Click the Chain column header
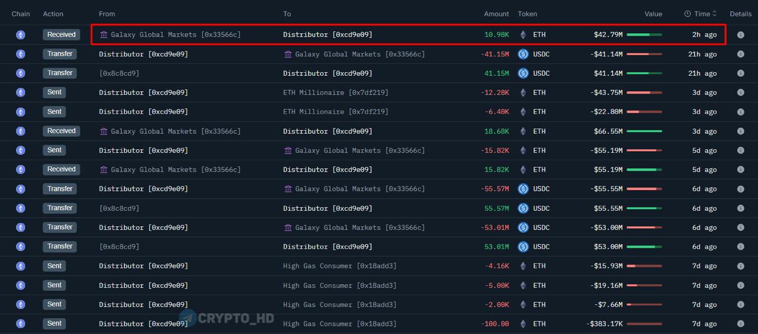This screenshot has height=334, width=758. click(21, 14)
